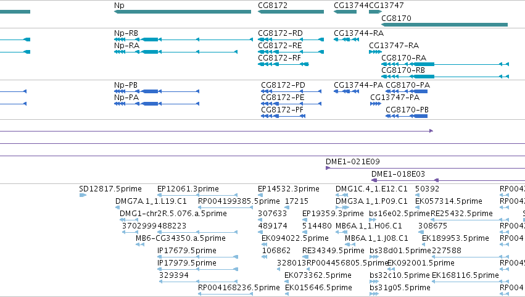Select the SD12817.5prime EST label
The image size is (525, 297).
[110, 189]
